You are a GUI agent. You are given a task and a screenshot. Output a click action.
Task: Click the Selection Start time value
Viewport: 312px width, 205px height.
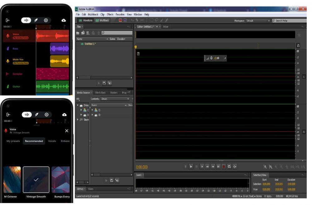(266, 184)
